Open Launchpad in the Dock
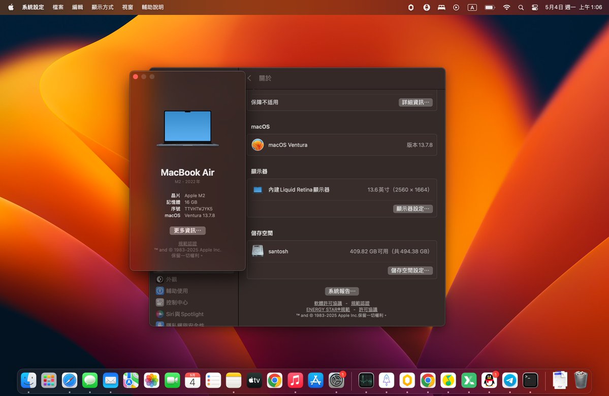 pyautogui.click(x=49, y=380)
